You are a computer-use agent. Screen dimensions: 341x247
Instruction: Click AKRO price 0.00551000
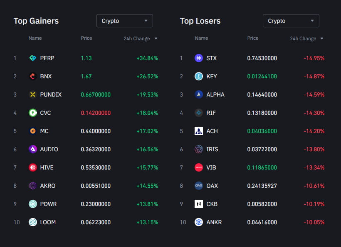[96, 186]
